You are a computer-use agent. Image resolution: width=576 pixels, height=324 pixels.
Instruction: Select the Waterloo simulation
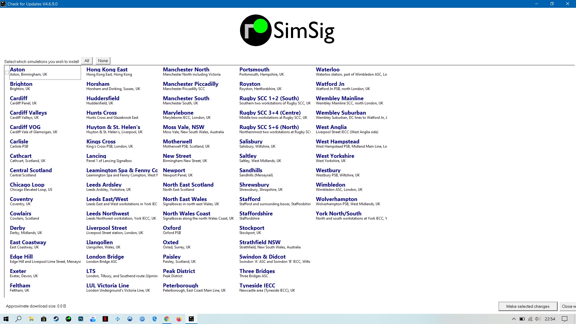pos(351,71)
